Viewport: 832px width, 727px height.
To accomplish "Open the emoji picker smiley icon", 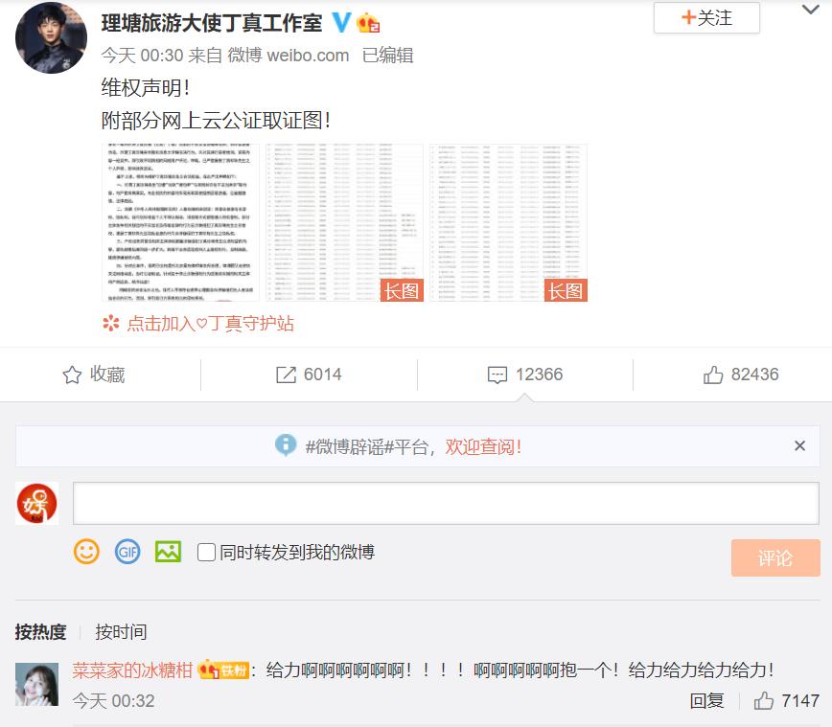I will pyautogui.click(x=86, y=553).
